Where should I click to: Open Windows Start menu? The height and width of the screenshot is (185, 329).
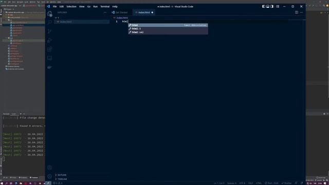point(2,183)
